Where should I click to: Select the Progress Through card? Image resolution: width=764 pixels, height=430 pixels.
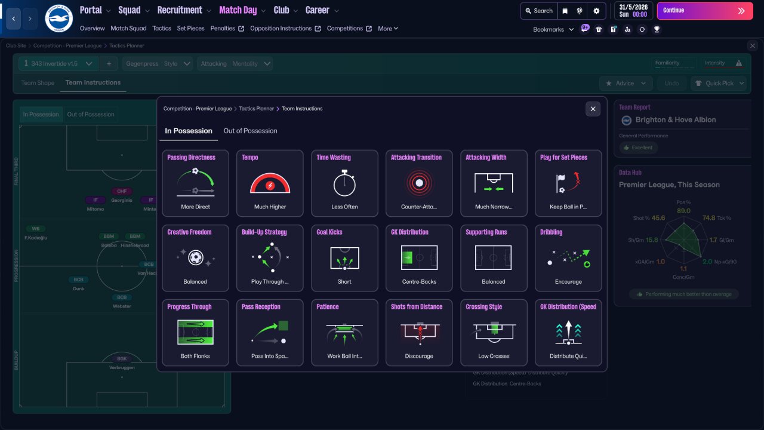point(195,333)
